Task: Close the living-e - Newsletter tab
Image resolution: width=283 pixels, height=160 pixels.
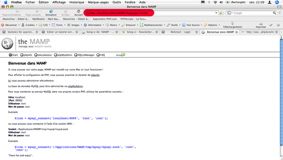Action: point(157,32)
